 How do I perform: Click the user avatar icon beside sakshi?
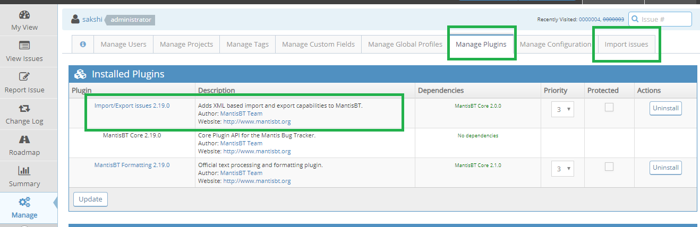pos(75,20)
